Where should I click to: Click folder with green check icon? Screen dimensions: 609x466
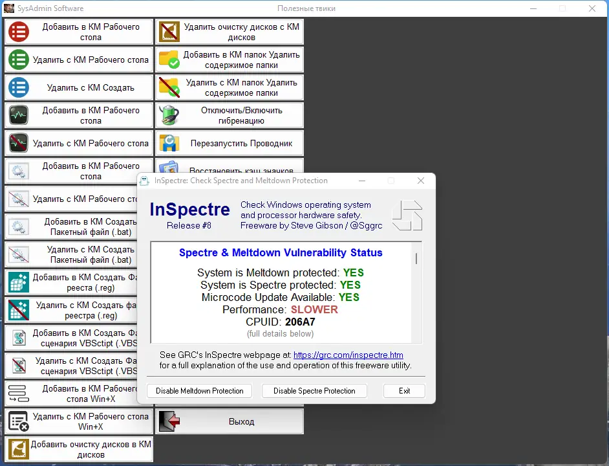169,60
